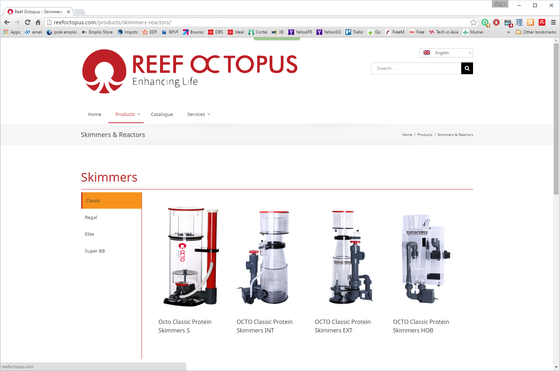
Task: Open Octo Classic Protein Skimmers S link
Action: click(x=185, y=326)
